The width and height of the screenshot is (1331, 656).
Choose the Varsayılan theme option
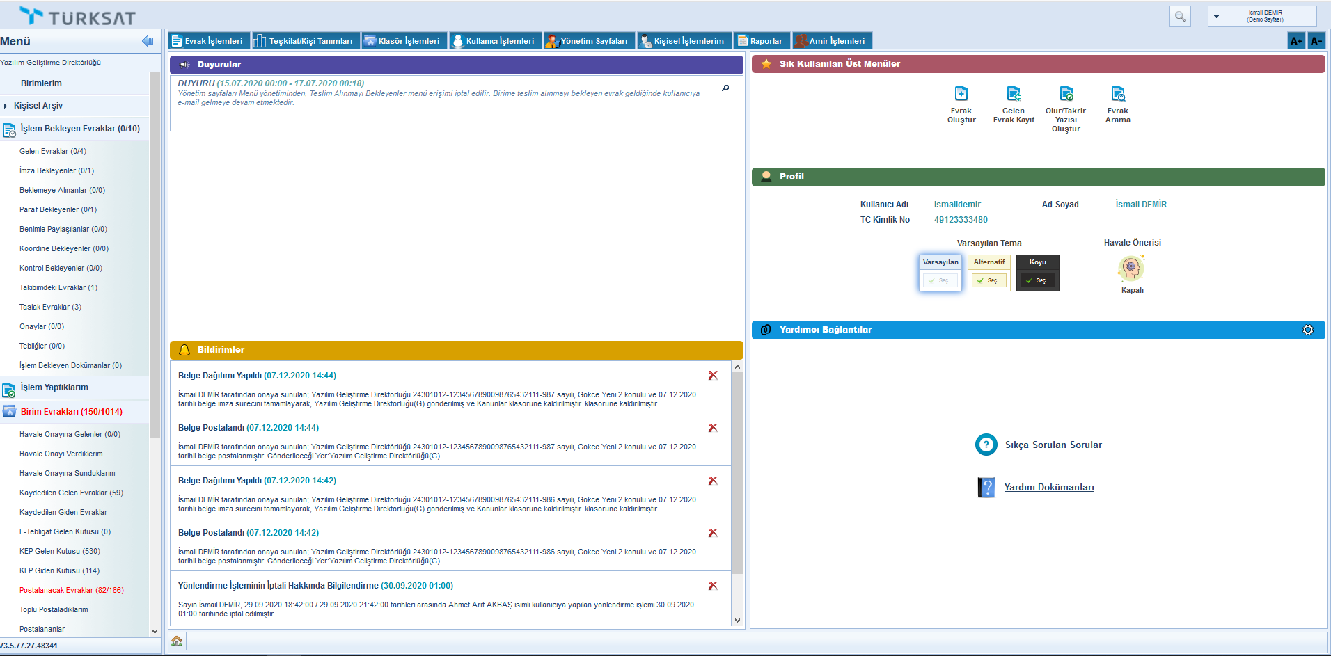tap(940, 280)
